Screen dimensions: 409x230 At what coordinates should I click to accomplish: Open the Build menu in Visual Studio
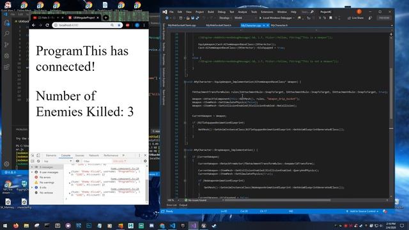(x=211, y=12)
